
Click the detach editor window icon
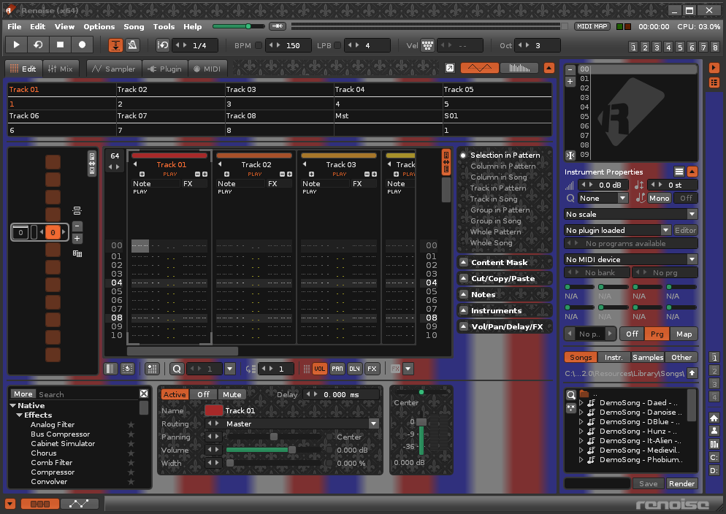pyautogui.click(x=450, y=69)
